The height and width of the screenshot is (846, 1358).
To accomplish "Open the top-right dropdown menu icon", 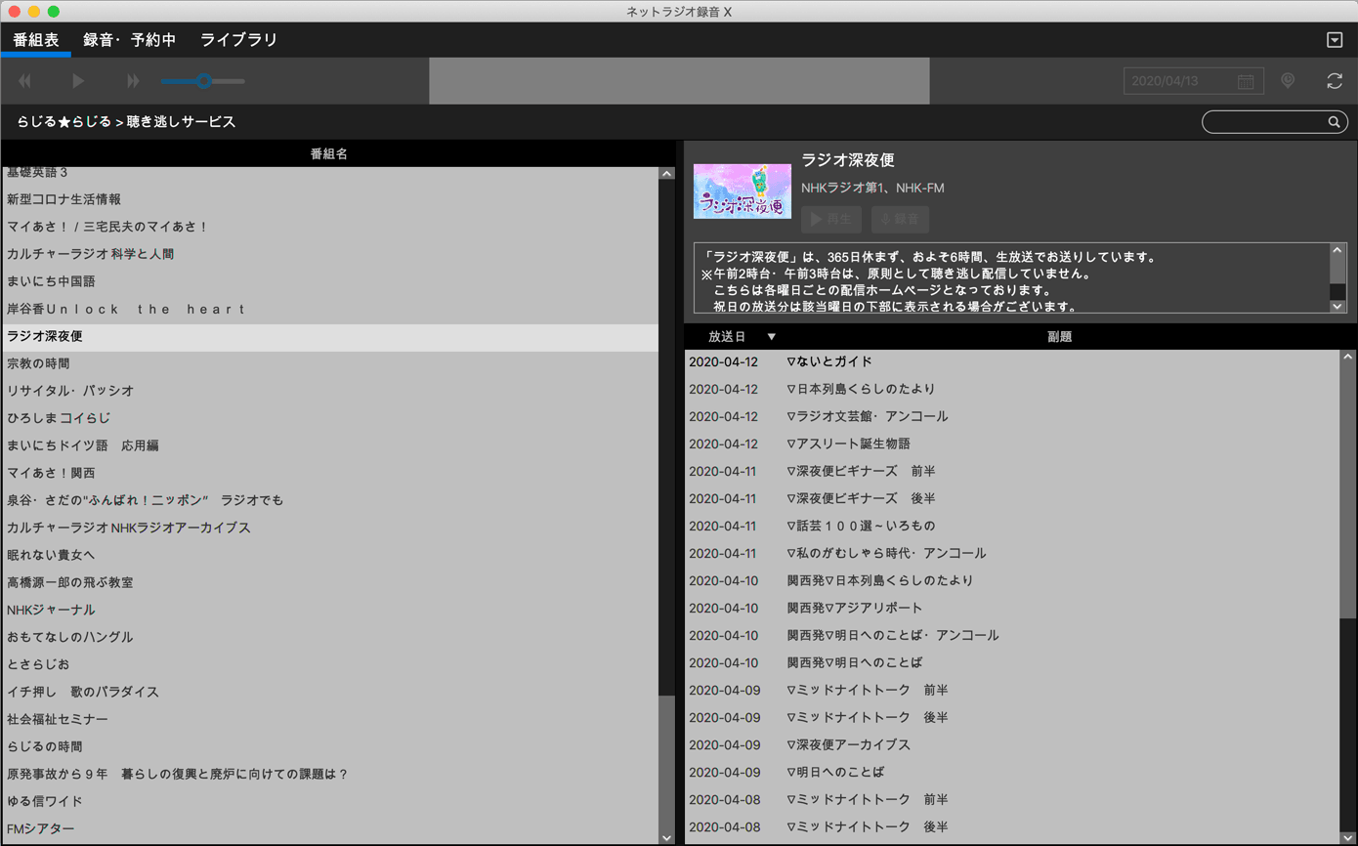I will click(1335, 40).
